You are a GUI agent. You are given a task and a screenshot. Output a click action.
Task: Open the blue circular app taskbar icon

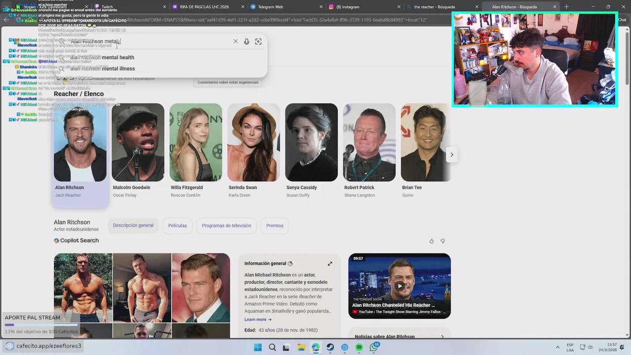click(345, 348)
